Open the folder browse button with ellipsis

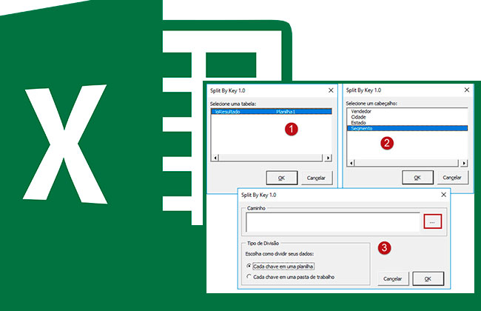click(433, 221)
